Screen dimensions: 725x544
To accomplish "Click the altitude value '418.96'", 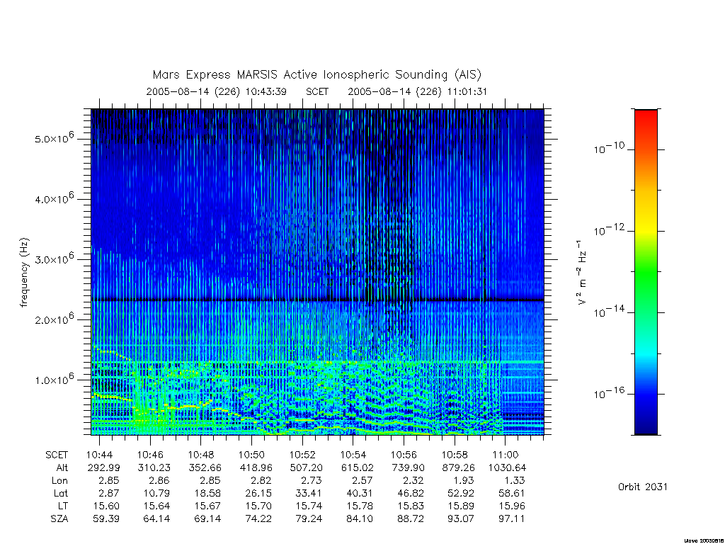I will click(256, 467).
